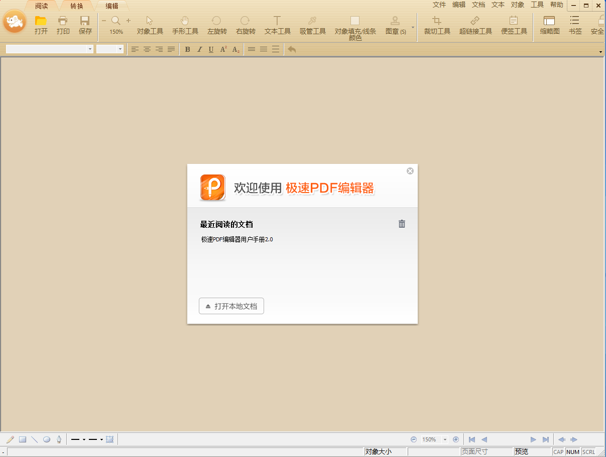Click the Open (打开) folder icon
Screen dimensions: 606x457
[x=41, y=21]
